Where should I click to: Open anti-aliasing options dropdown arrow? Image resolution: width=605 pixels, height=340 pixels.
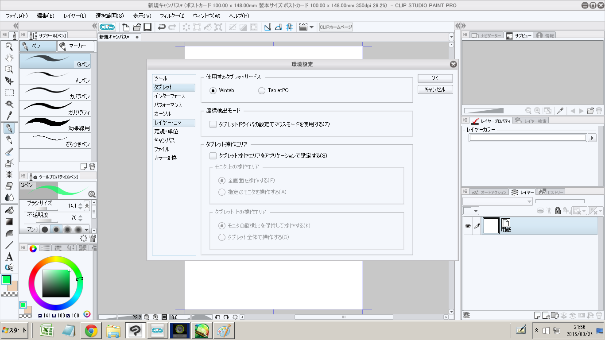(x=87, y=229)
